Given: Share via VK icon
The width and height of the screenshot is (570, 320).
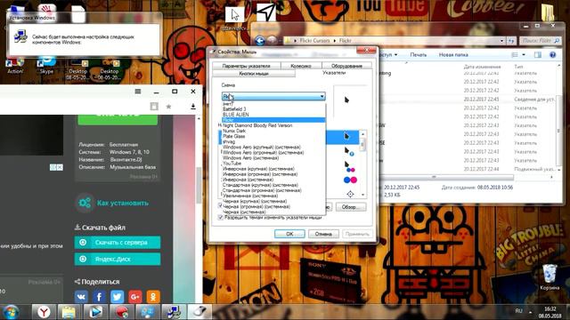Looking at the screenshot, I should (x=81, y=297).
